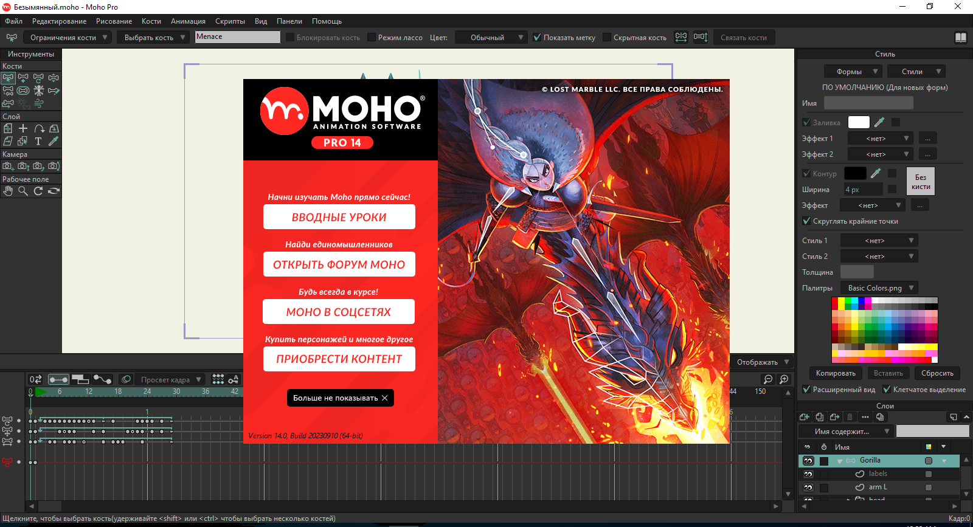Click the green playhead marker in timeline
Viewport: 973px width, 527px height.
coord(41,392)
